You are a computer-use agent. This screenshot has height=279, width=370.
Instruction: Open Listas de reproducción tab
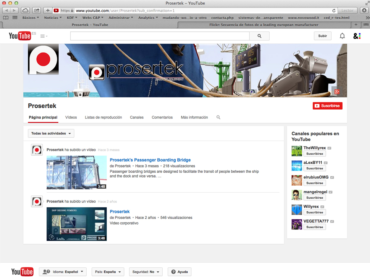(x=103, y=117)
